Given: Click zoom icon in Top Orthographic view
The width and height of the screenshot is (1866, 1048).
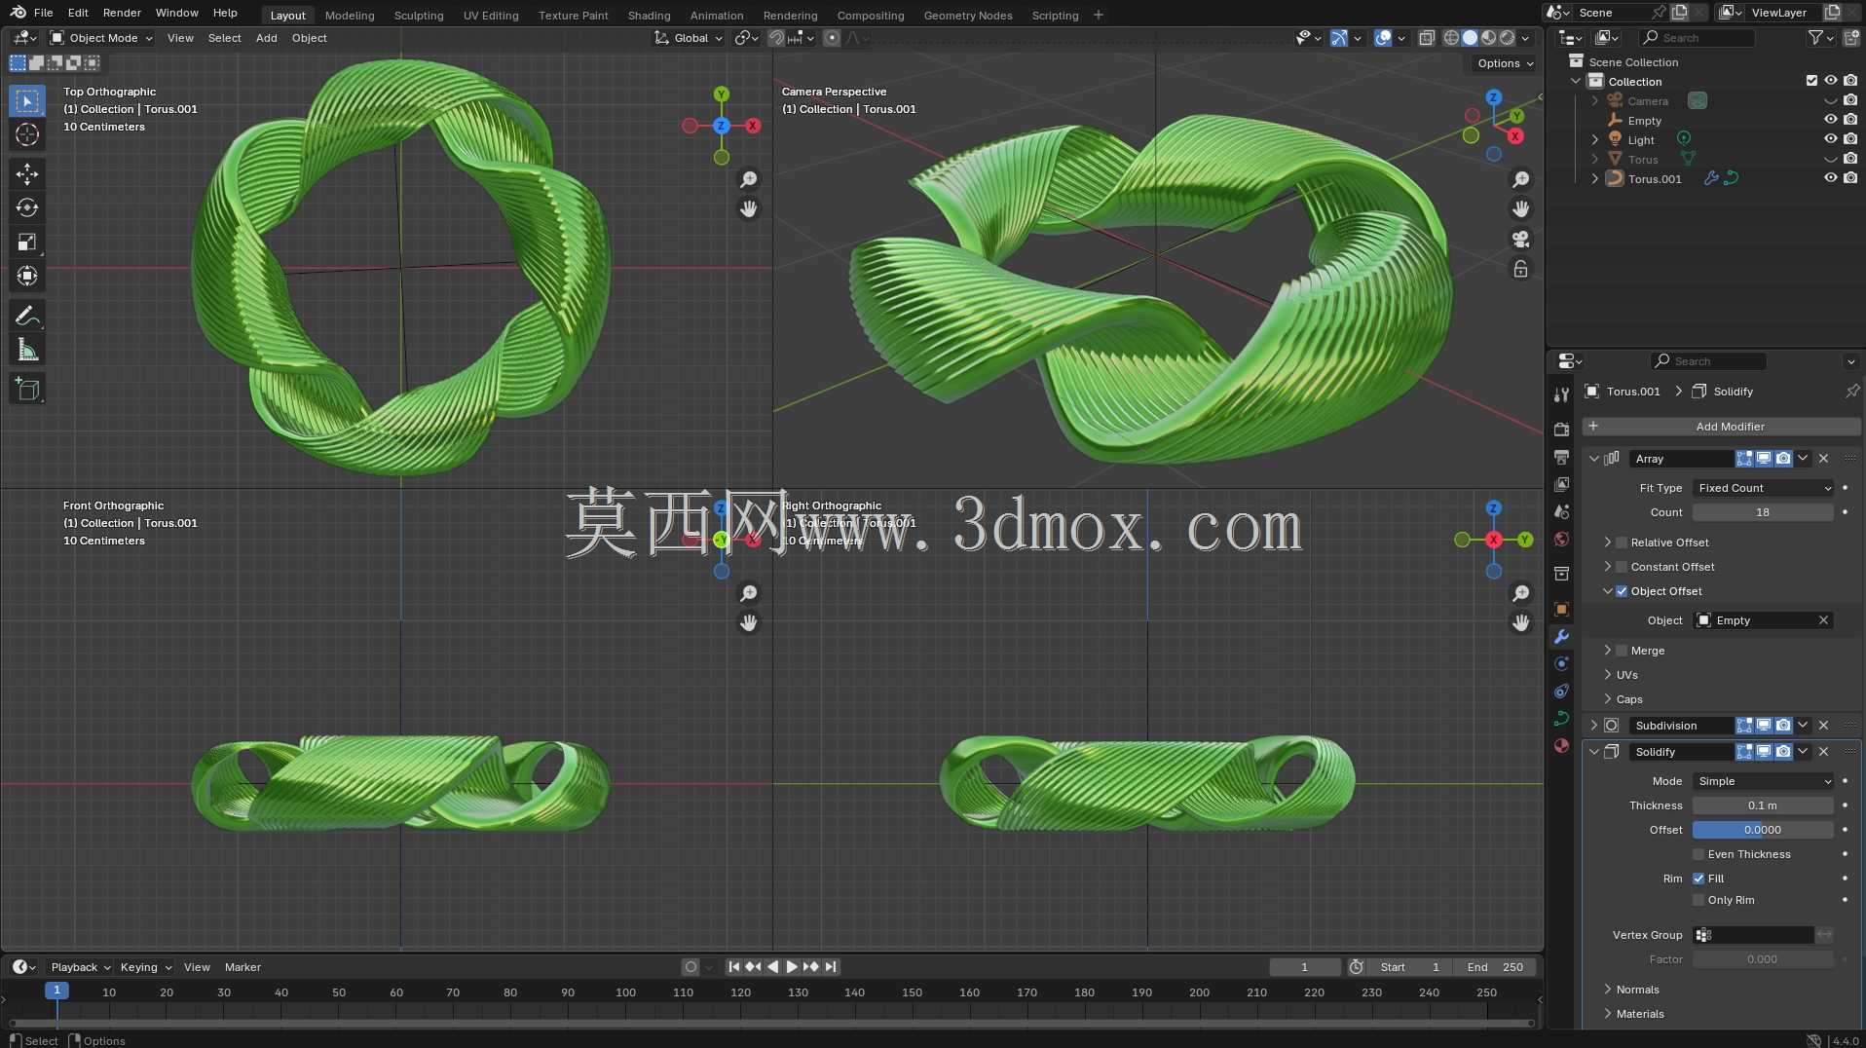Looking at the screenshot, I should tap(748, 180).
